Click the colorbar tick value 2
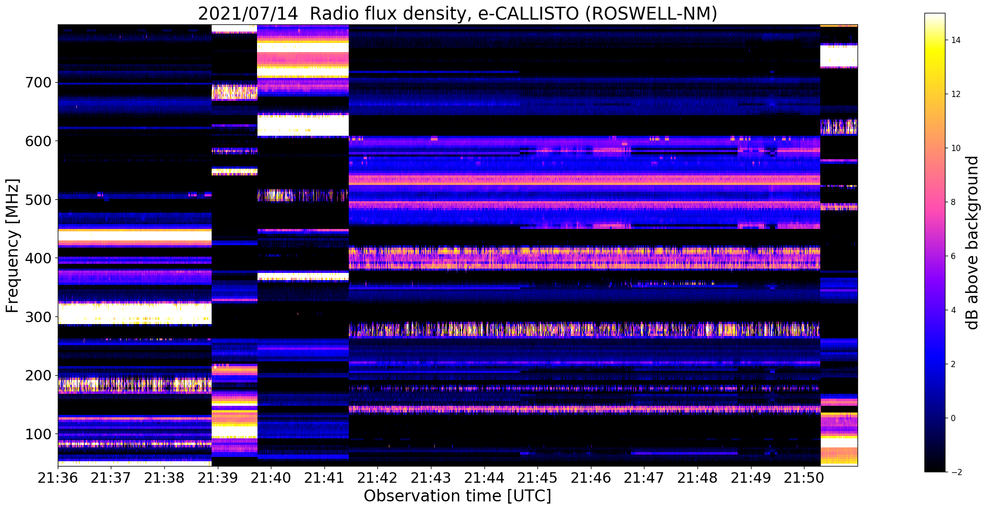This screenshot has height=510, width=987. (x=954, y=364)
